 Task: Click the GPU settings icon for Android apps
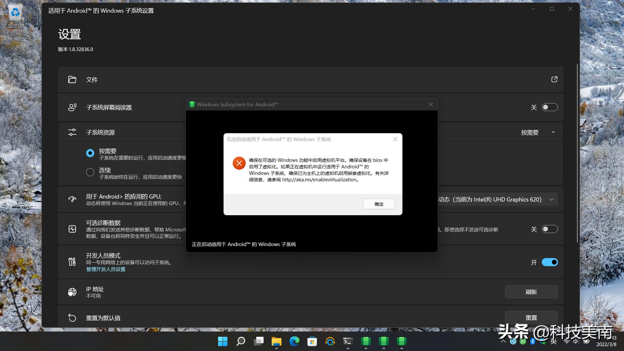pos(72,199)
